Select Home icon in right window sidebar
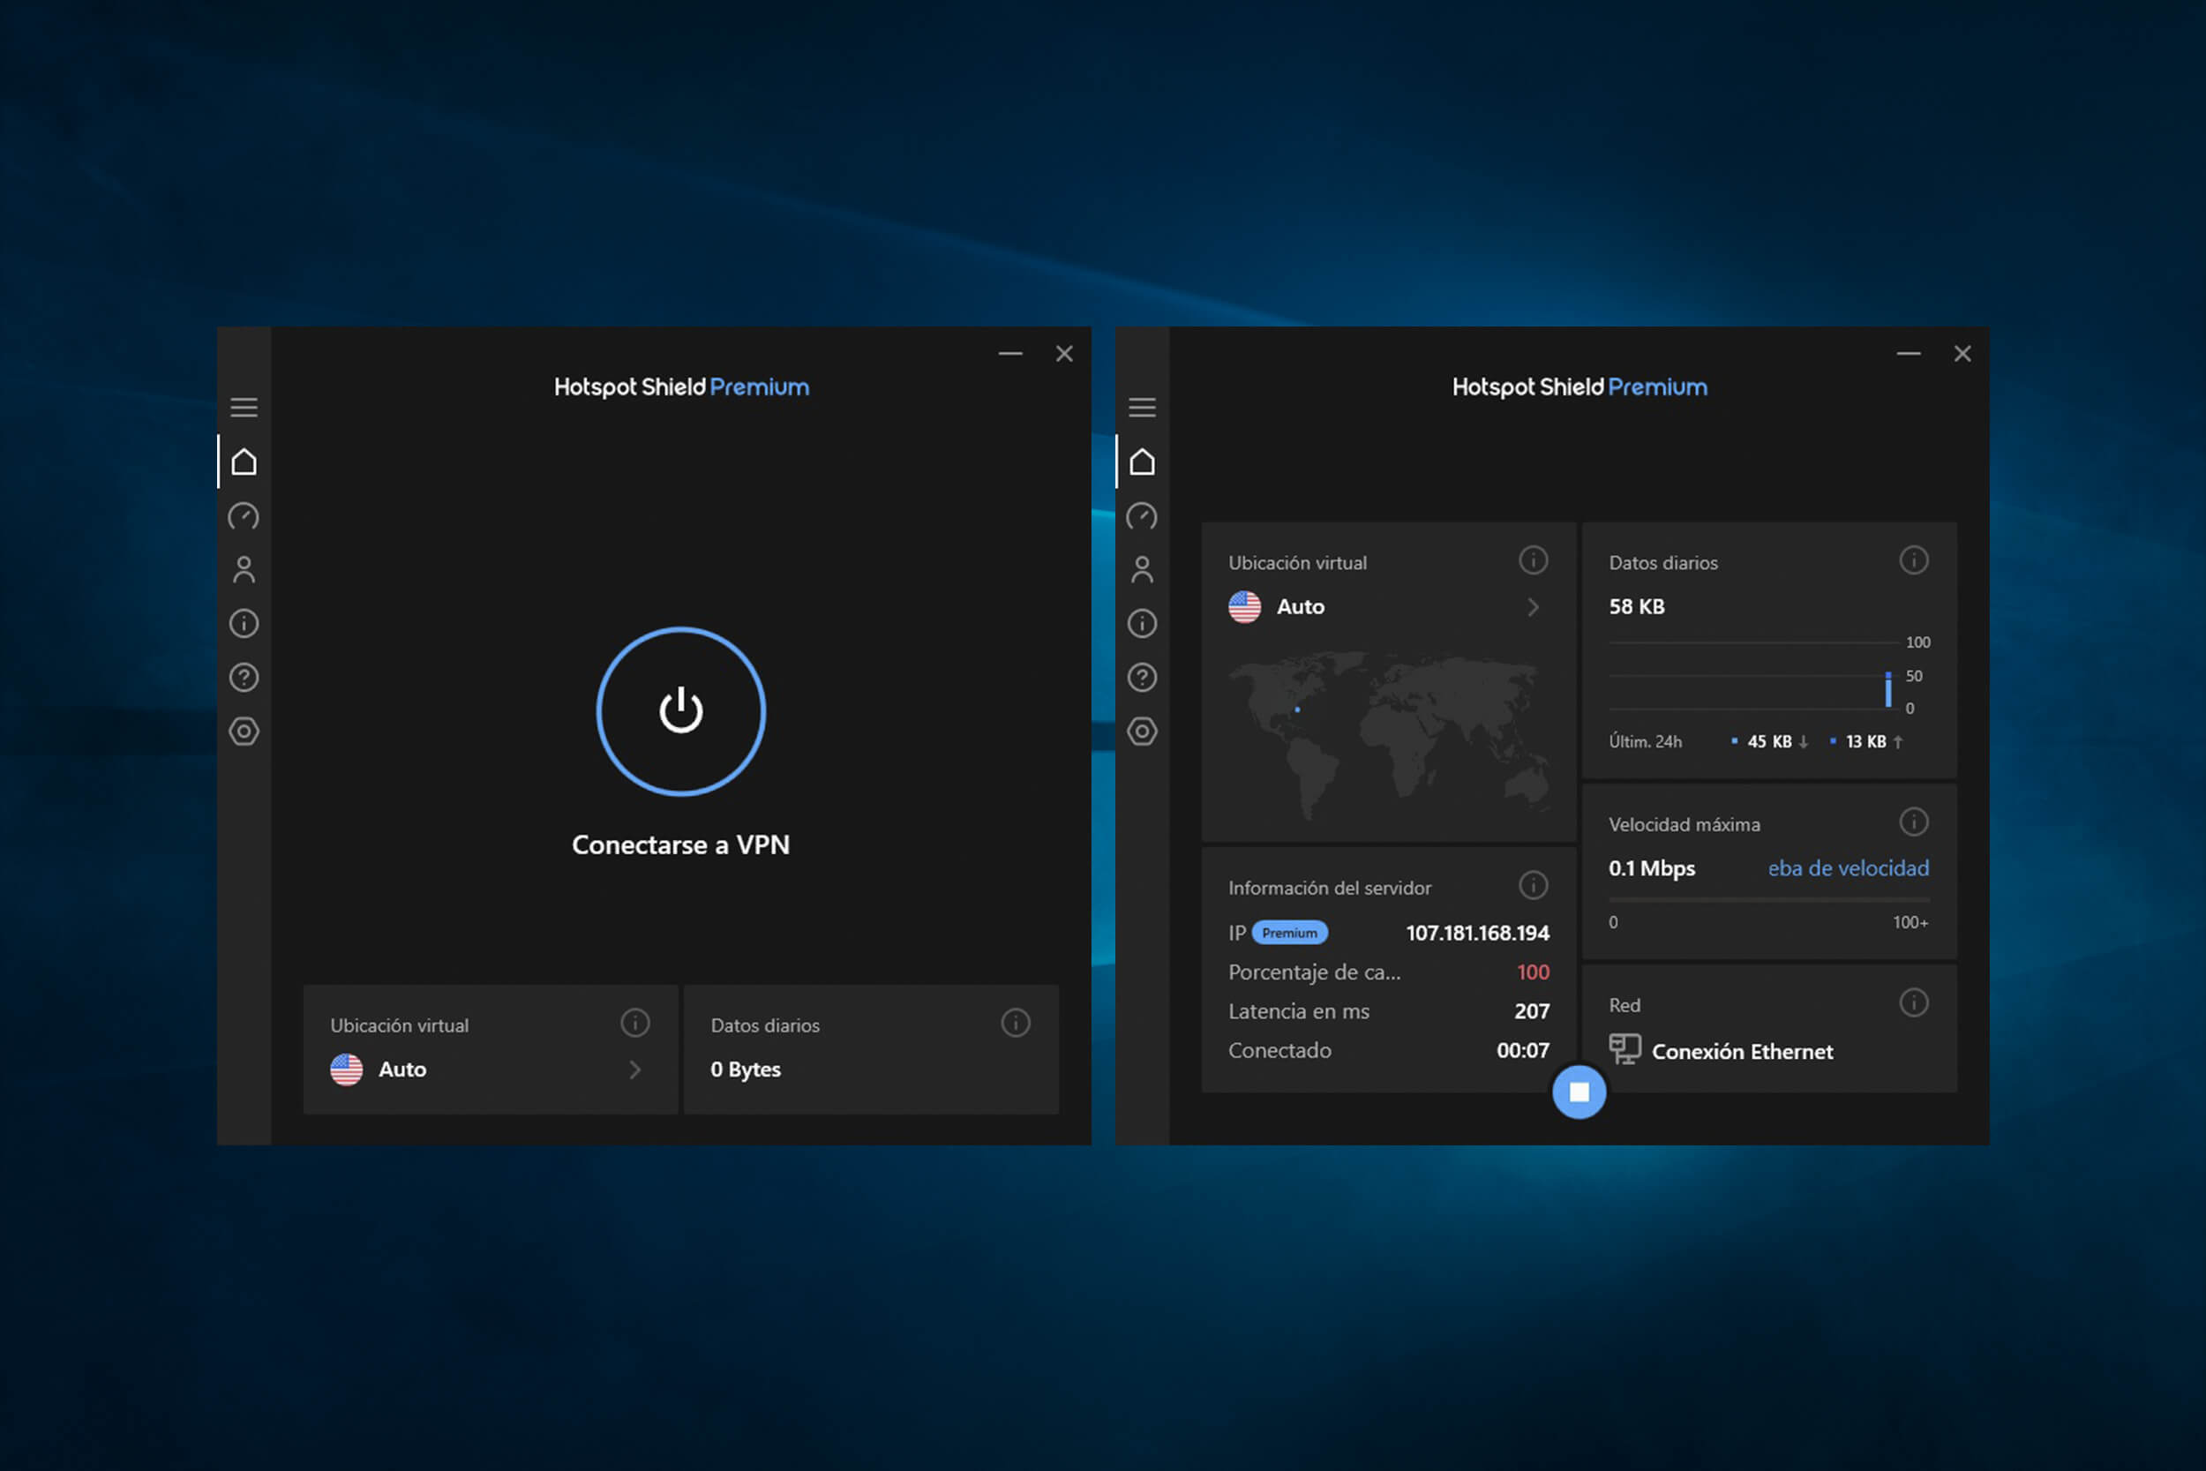This screenshot has width=2206, height=1471. [x=1143, y=462]
